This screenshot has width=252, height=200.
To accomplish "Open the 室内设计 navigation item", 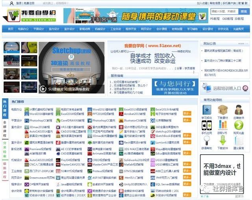I will 54,29.
